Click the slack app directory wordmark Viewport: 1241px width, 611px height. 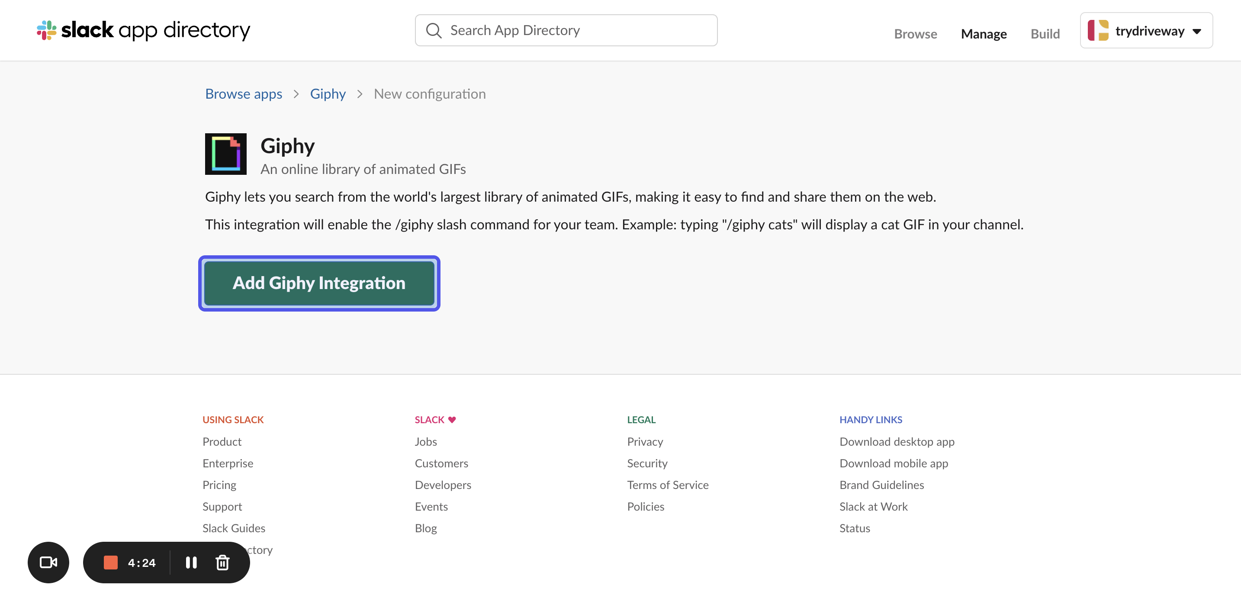[x=156, y=30]
